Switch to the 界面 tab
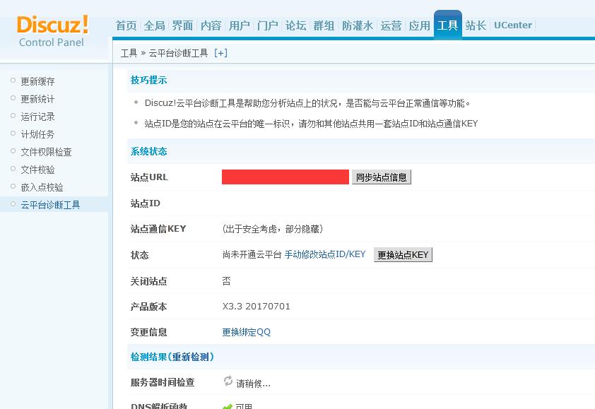The image size is (595, 409). click(182, 25)
